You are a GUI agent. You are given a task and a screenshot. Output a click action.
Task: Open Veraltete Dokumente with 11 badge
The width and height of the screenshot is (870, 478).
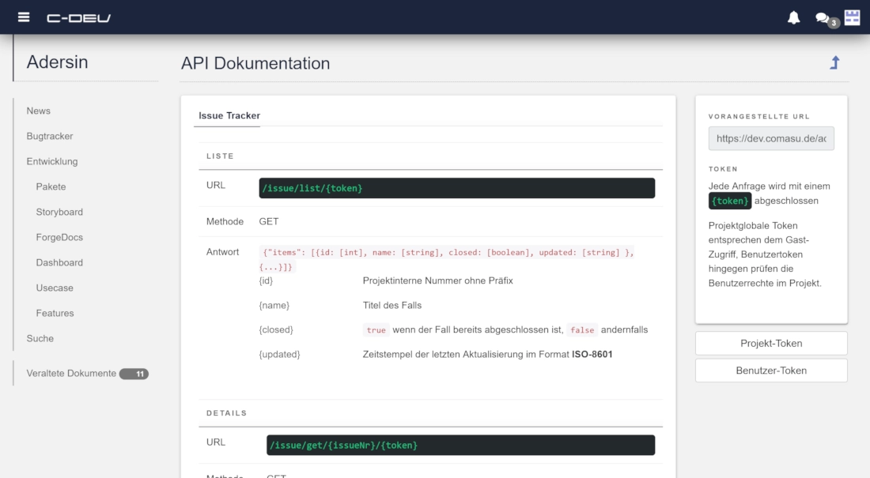point(87,374)
